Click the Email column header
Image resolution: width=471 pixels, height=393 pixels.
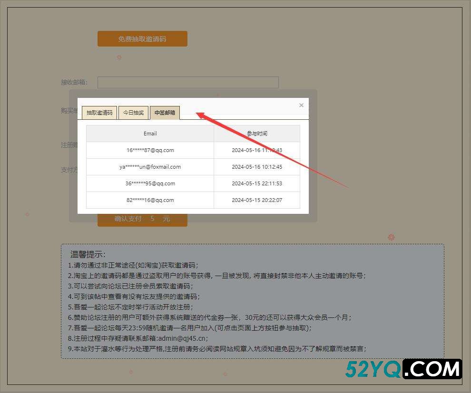[150, 134]
